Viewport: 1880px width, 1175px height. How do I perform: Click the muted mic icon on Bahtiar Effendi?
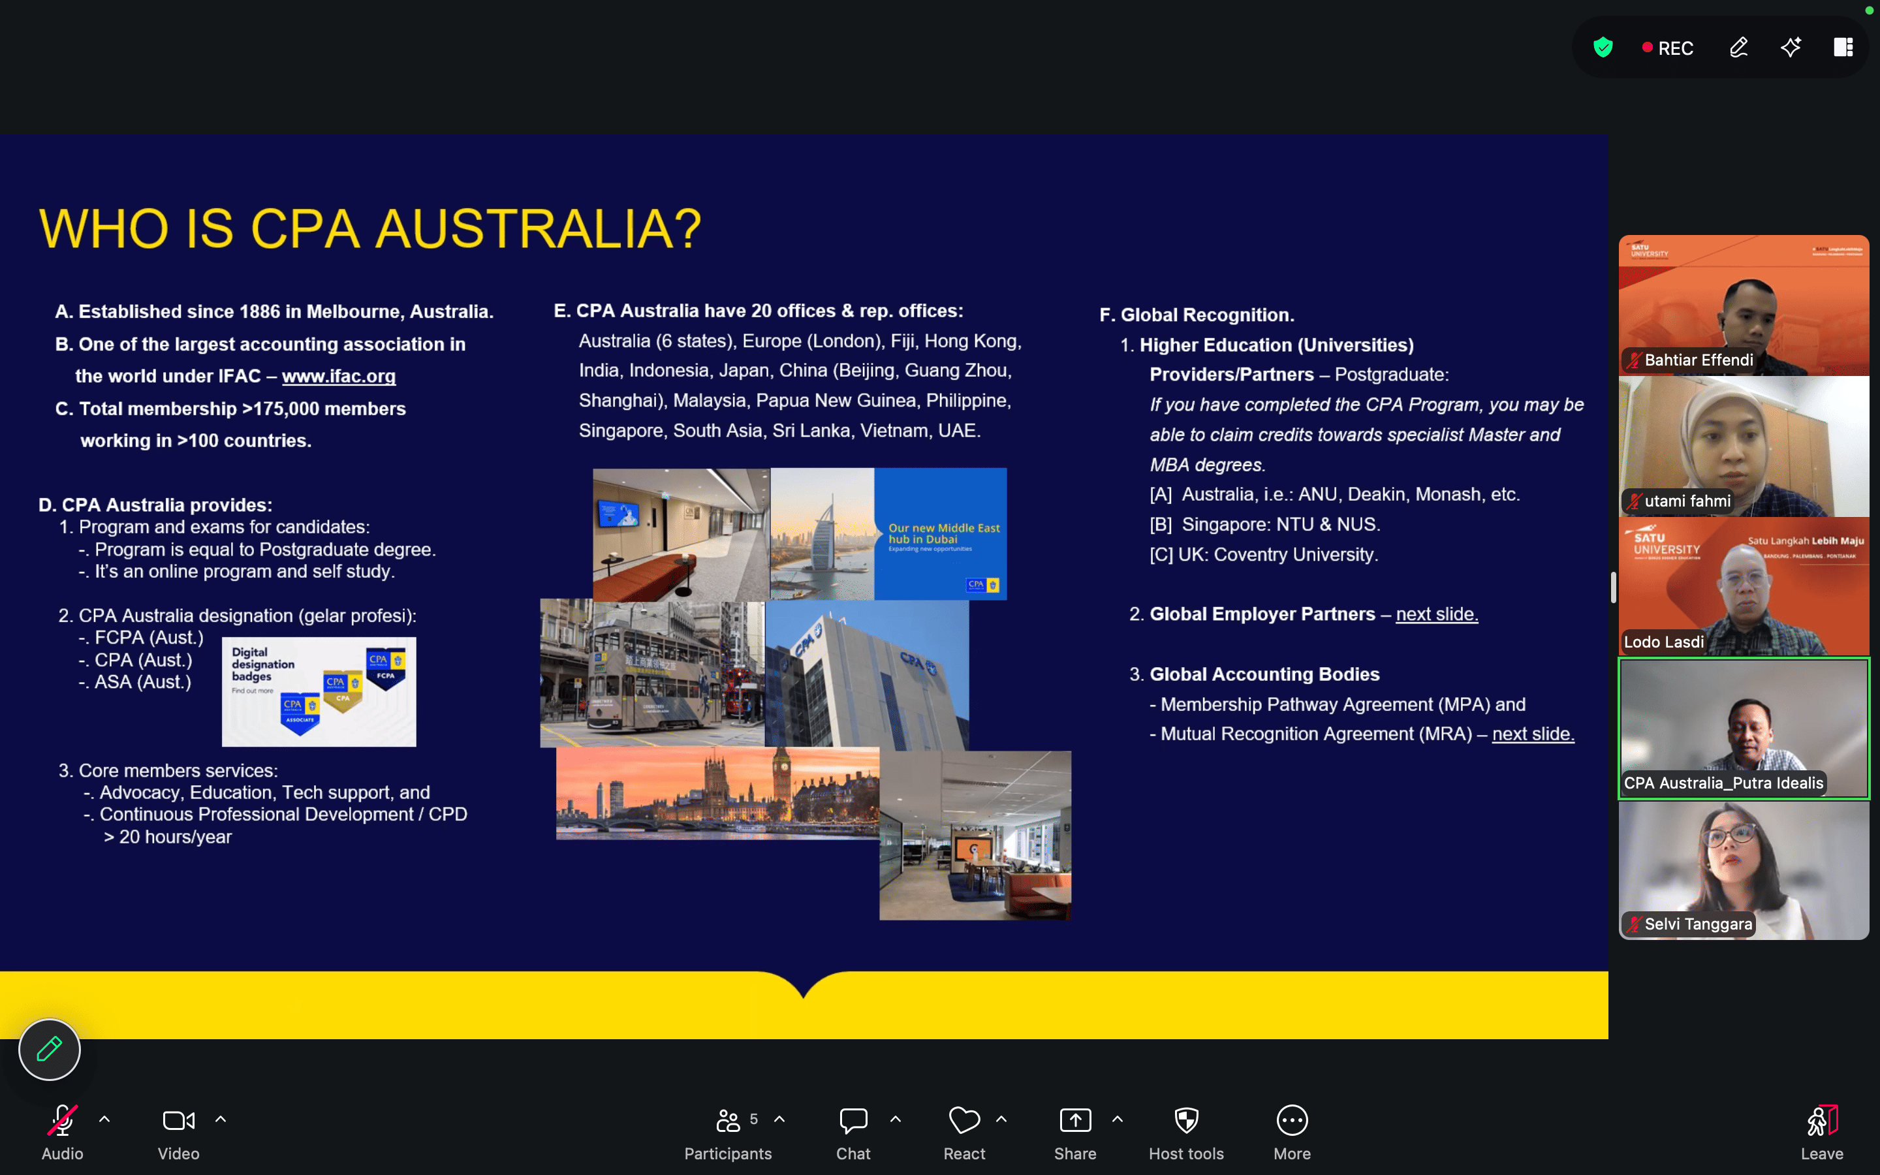[1634, 360]
